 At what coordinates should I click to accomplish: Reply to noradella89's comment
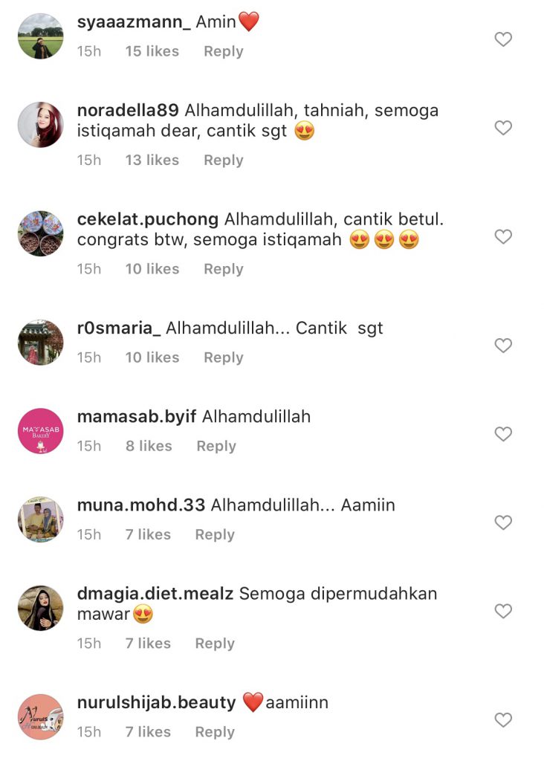[x=223, y=161]
